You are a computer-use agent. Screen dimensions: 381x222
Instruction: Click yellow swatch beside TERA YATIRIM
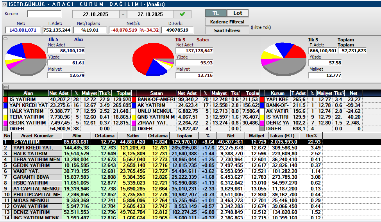(x=5, y=117)
